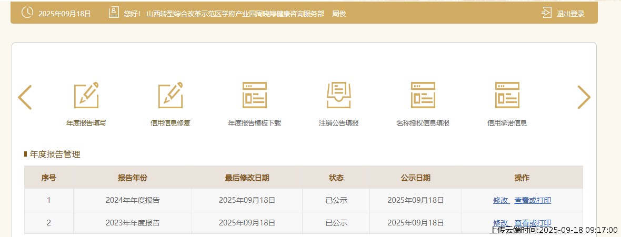Click the 序号 column header
Image resolution: width=621 pixels, height=237 pixels.
(x=49, y=178)
